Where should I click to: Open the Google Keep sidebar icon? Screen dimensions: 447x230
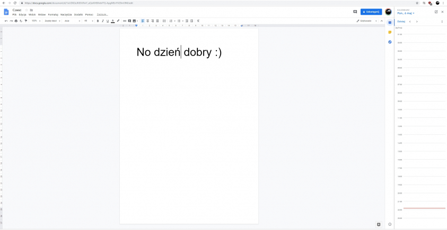pyautogui.click(x=390, y=32)
